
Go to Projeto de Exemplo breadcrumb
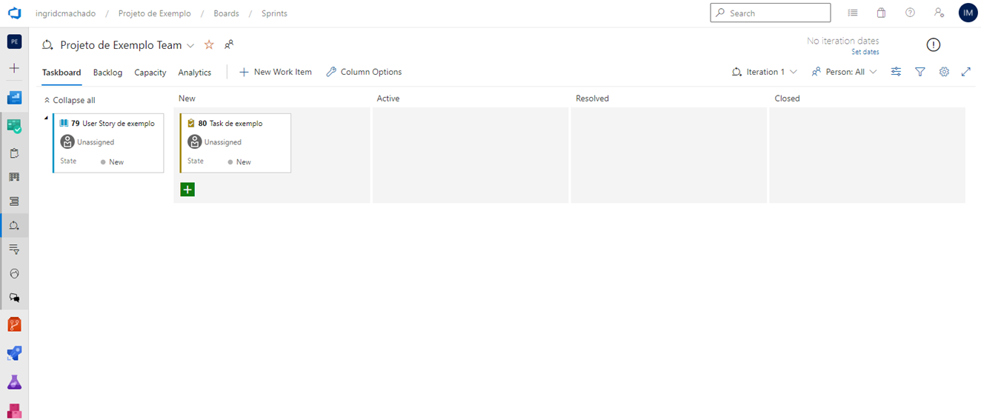pyautogui.click(x=154, y=13)
